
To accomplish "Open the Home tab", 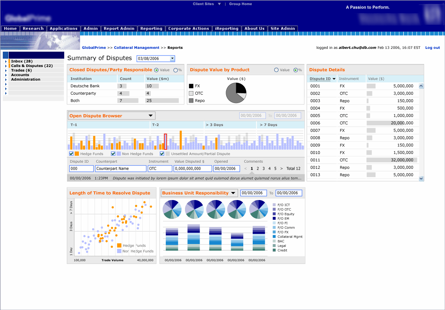I will point(10,29).
